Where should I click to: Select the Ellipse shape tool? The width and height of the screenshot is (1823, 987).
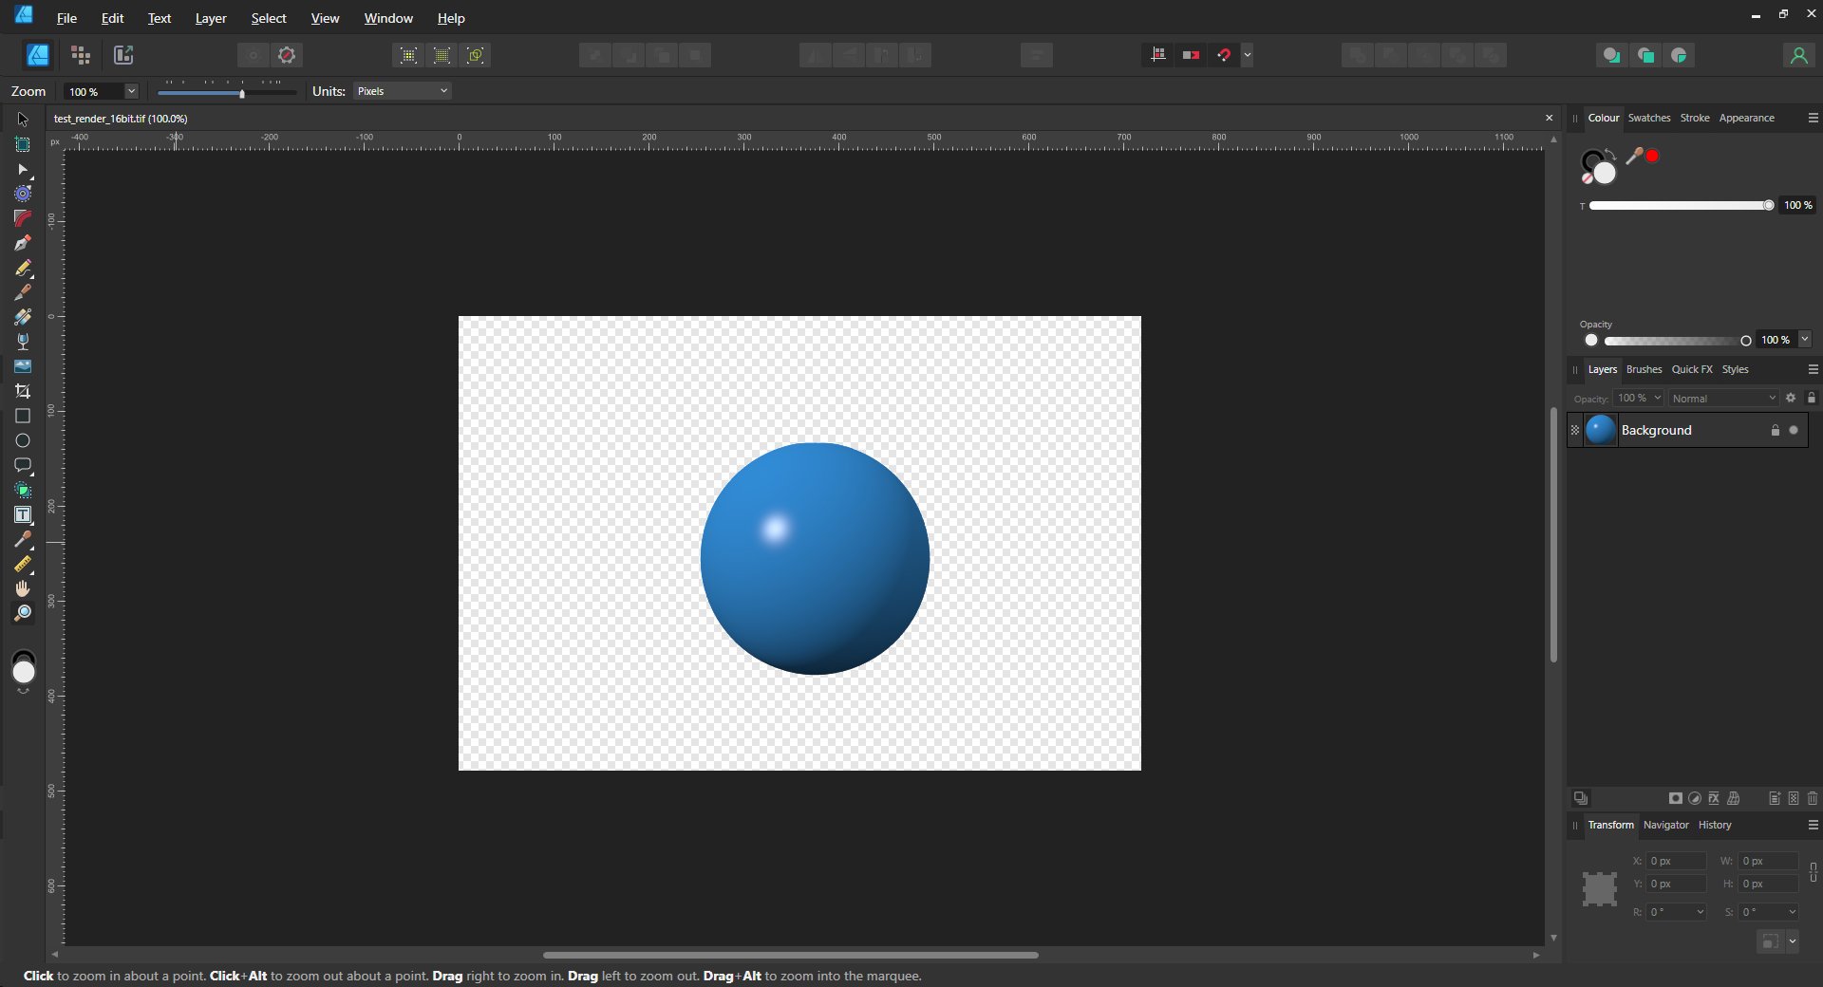pos(23,440)
